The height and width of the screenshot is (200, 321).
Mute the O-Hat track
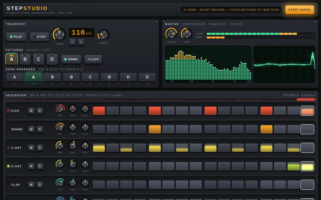pos(31,166)
